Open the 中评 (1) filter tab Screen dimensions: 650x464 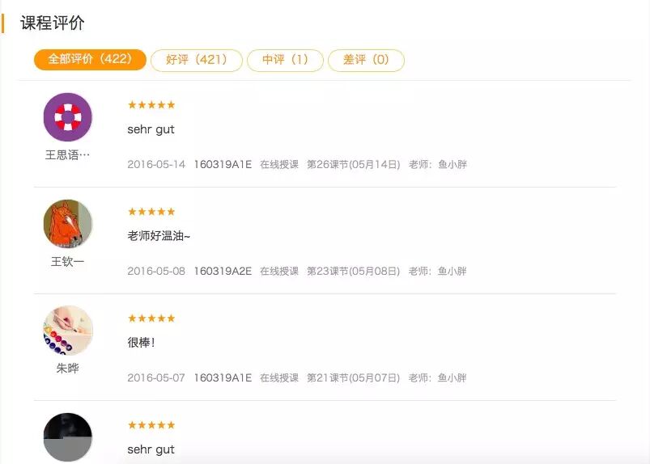point(285,61)
